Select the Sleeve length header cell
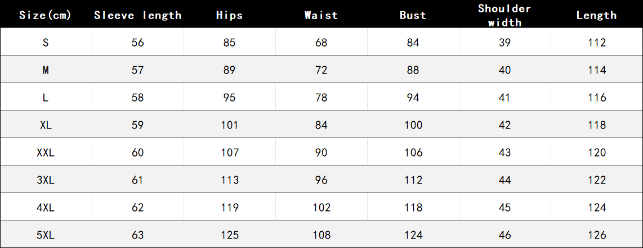 coord(138,15)
